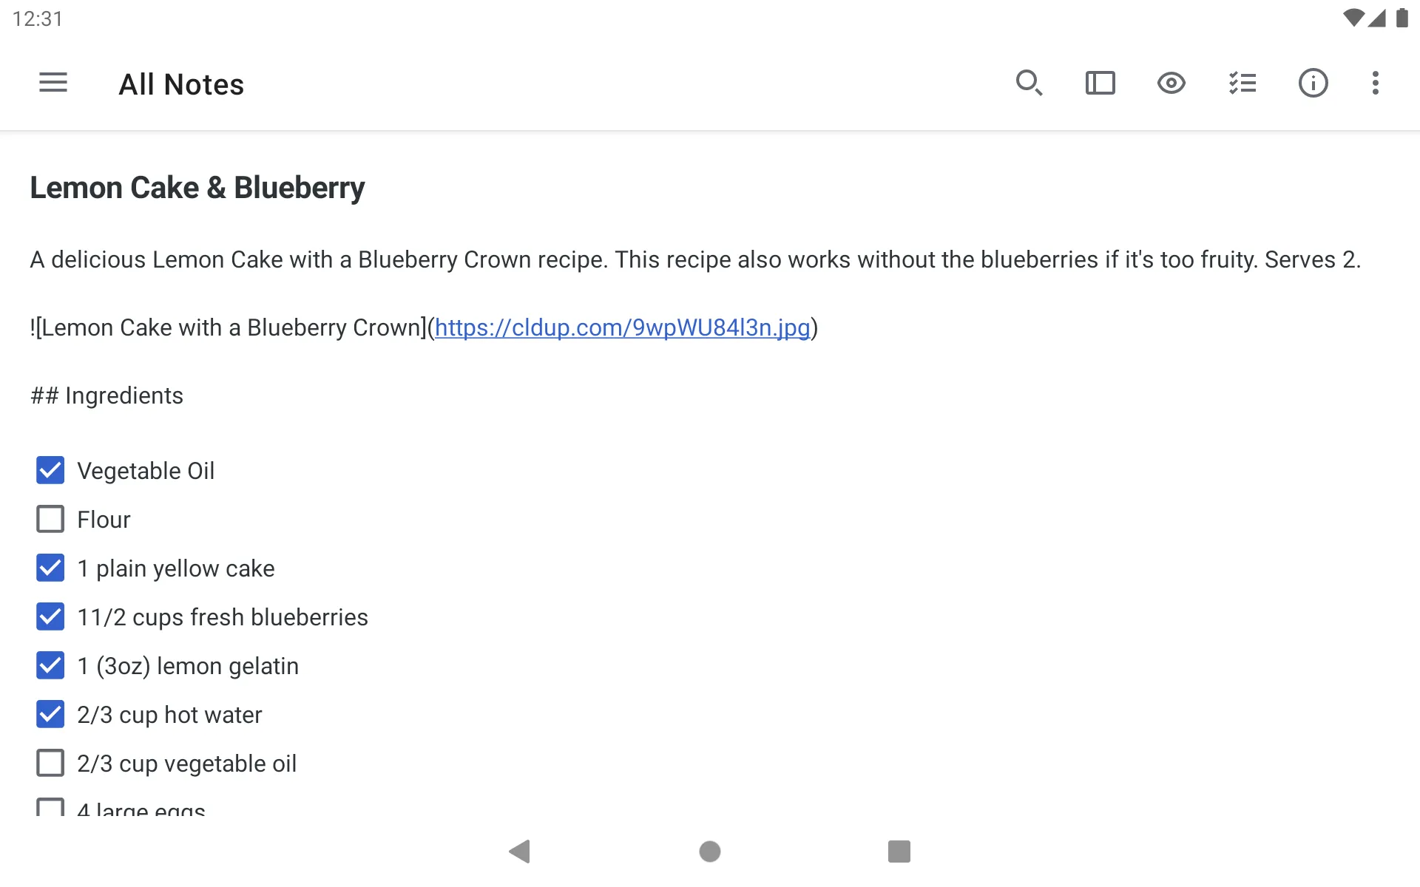This screenshot has width=1420, height=887.
Task: Uncheck the 2/3 cup hot water item
Action: pos(50,714)
